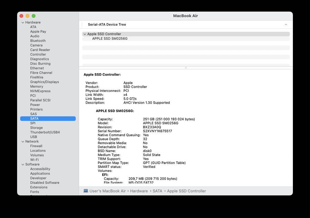Click computer icon in path bar

point(86,191)
